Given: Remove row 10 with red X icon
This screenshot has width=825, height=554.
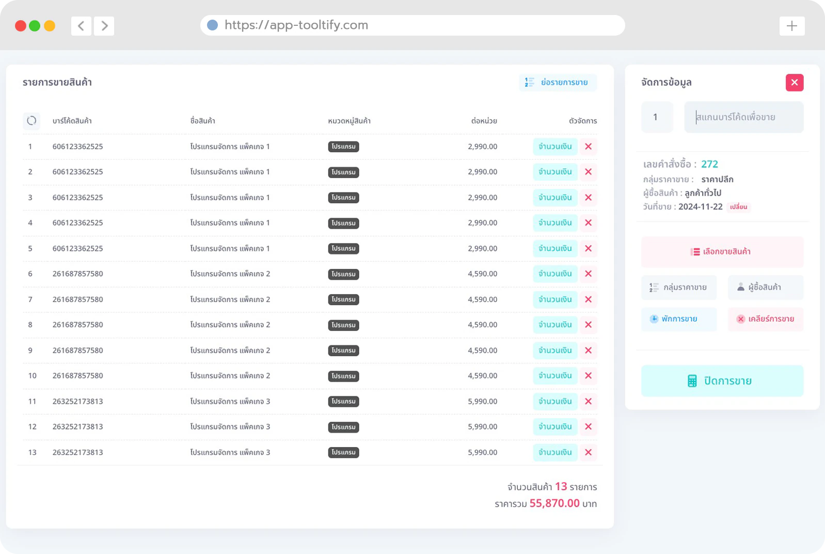Looking at the screenshot, I should tap(588, 376).
